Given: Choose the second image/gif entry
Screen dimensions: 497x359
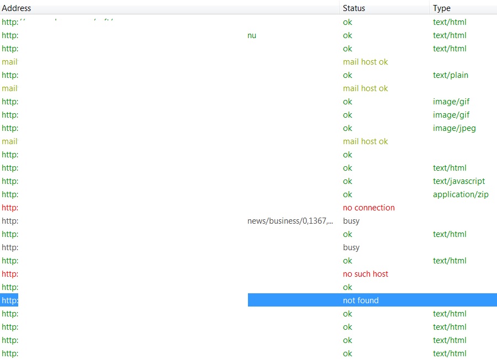Looking at the screenshot, I should 451,115.
